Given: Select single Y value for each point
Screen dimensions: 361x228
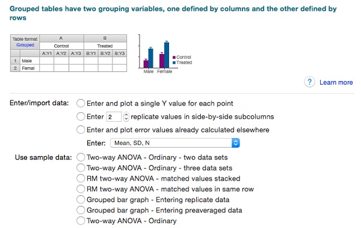Looking at the screenshot, I should [81, 103].
